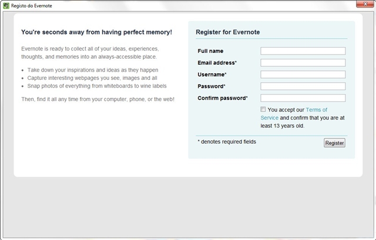Click 'Capture interesting webpages' bullet text

92,78
